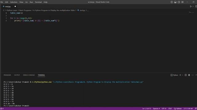Click the unsaved dot on mul.py tab
Screen dimensions: 197x110
(15, 6)
